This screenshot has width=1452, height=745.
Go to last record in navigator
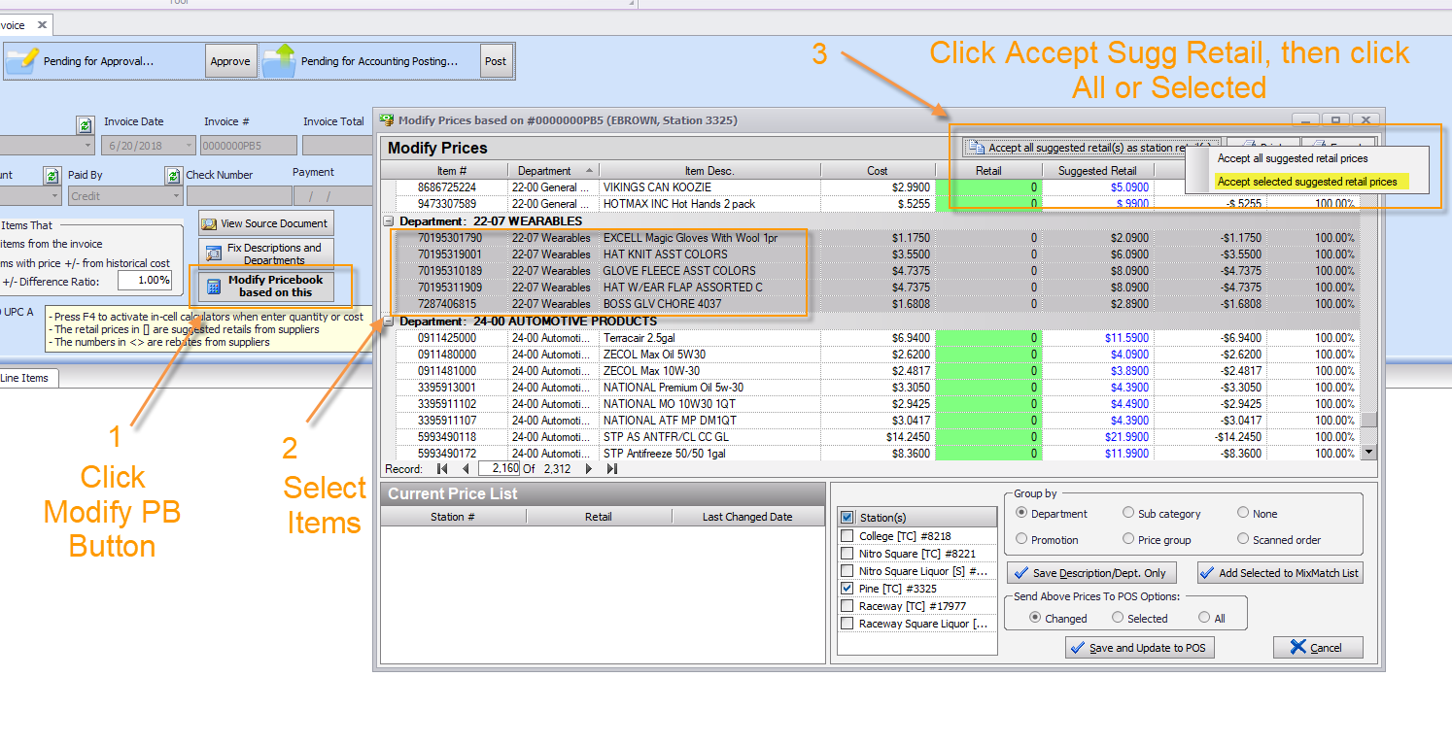611,469
